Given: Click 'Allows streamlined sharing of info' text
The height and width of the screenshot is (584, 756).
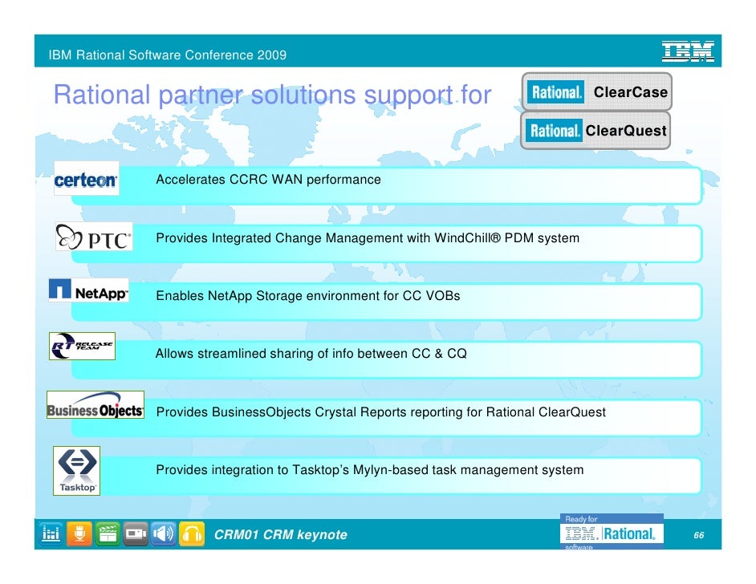Looking at the screenshot, I should point(311,354).
